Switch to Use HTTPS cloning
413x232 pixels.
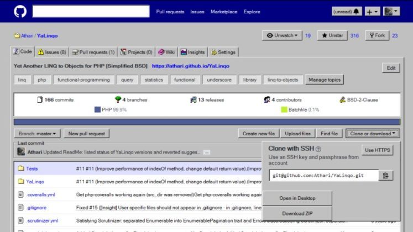[x=378, y=150]
